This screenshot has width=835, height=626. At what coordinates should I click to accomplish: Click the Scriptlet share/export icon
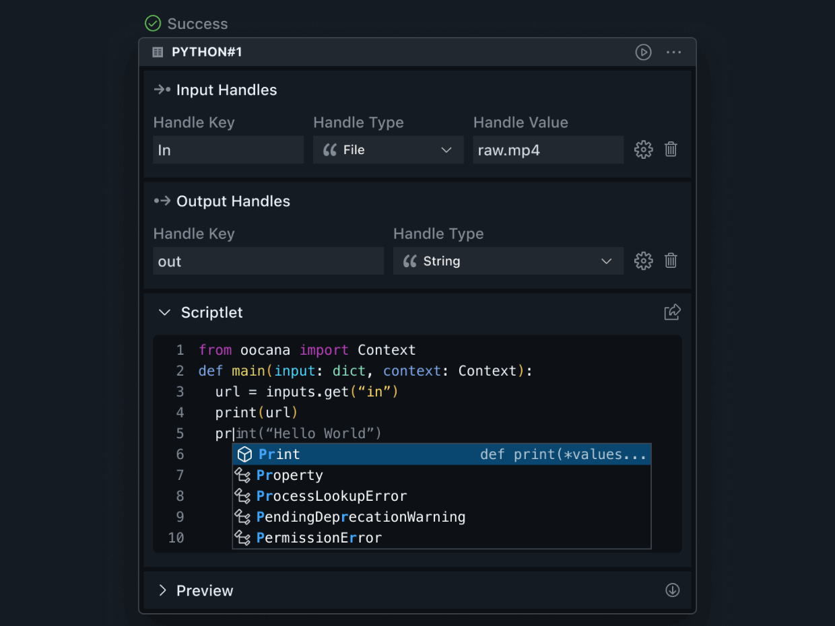click(x=672, y=312)
